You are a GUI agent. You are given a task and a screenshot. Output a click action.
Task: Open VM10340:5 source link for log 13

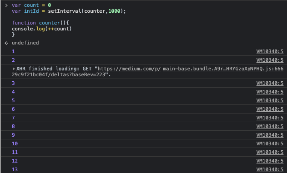pos(270,169)
